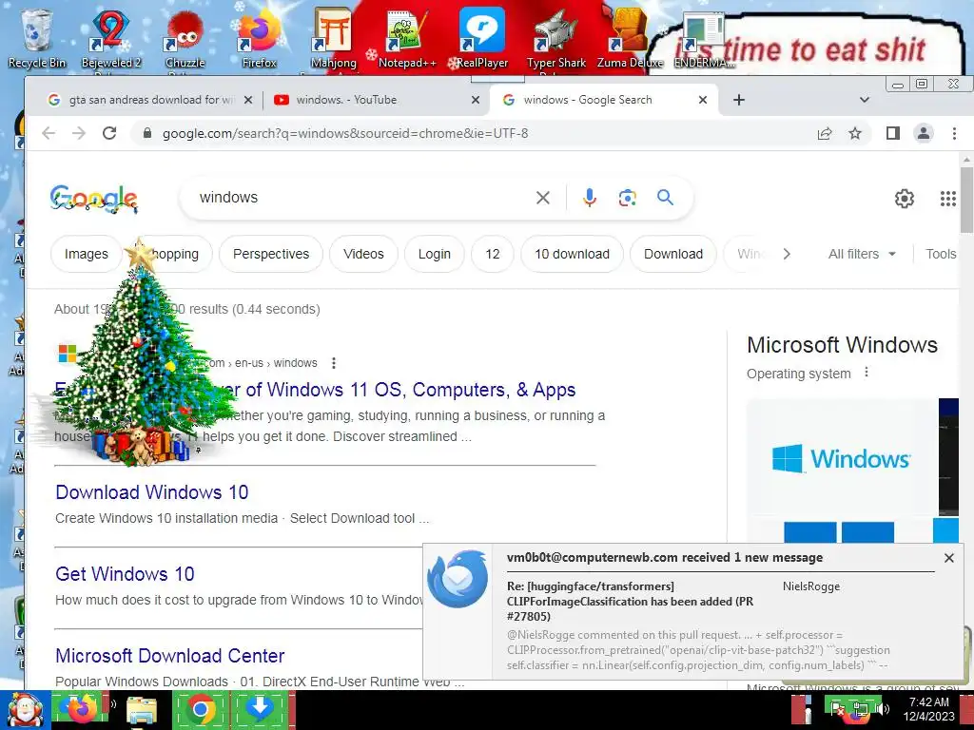Viewport: 974px width, 730px height.
Task: Open the Microsoft Download Center link
Action: pyautogui.click(x=169, y=656)
